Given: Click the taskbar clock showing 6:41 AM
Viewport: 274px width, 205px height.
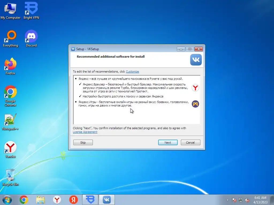Looking at the screenshot, I should point(260,200).
